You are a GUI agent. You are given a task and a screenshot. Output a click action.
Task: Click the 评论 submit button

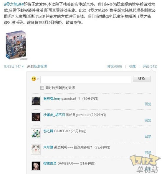(142, 79)
